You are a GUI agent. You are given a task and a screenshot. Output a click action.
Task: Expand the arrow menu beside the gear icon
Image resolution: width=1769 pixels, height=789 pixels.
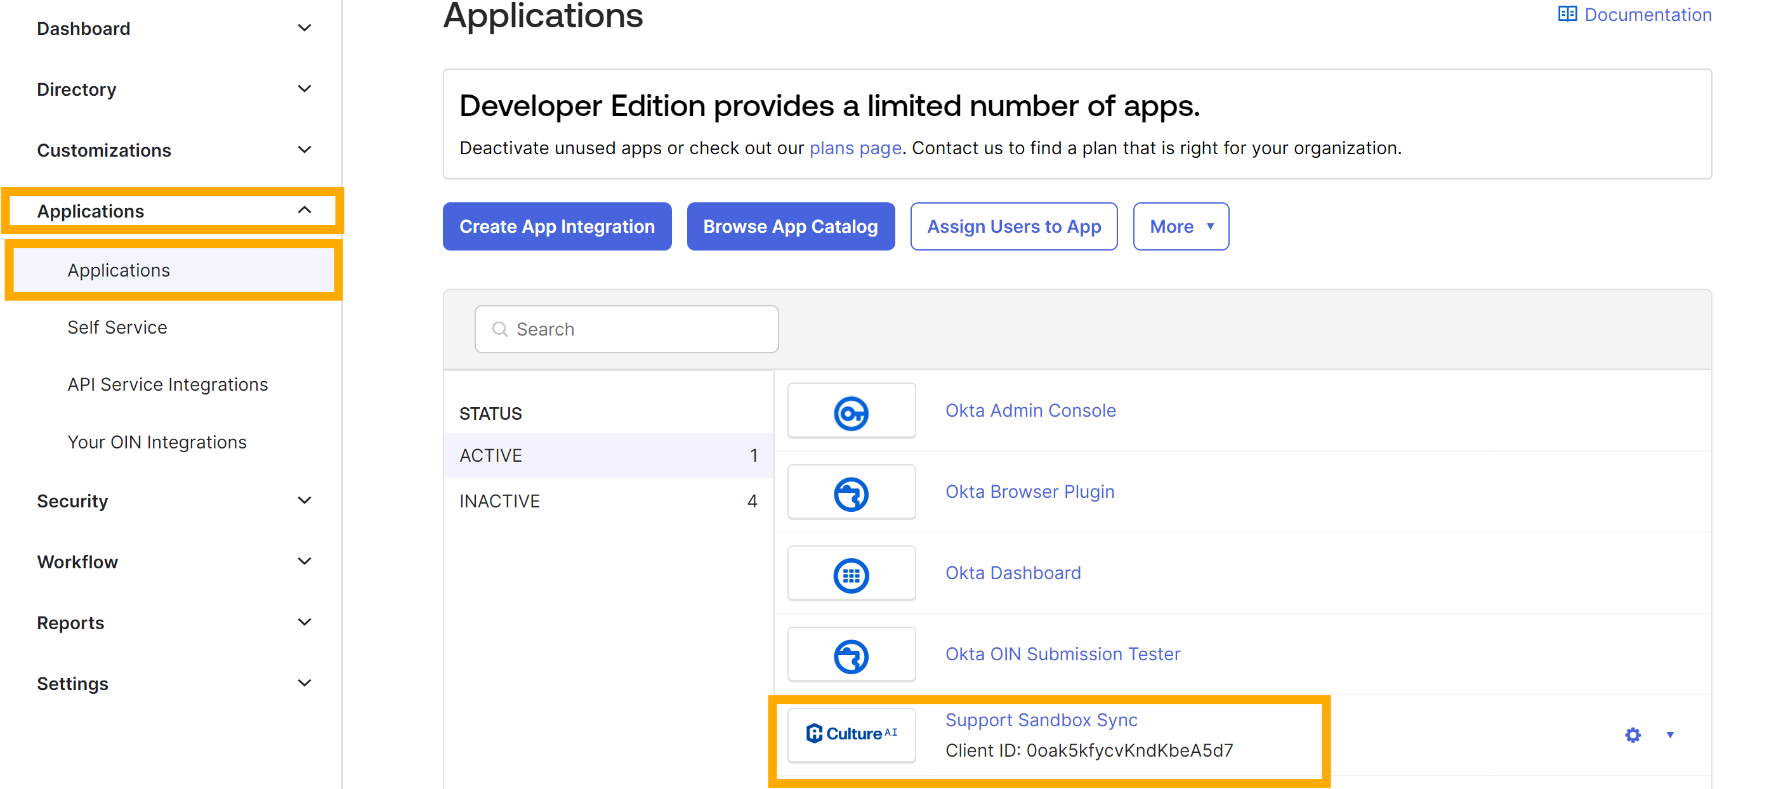1669,734
